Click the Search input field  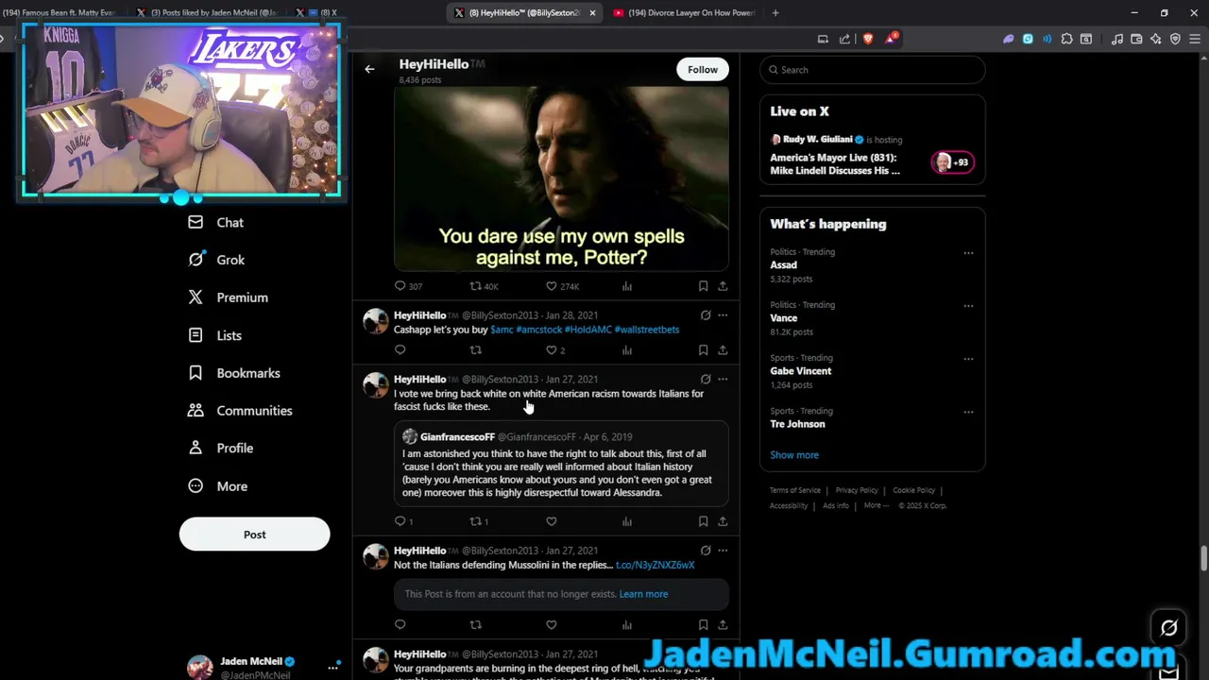[x=873, y=70]
